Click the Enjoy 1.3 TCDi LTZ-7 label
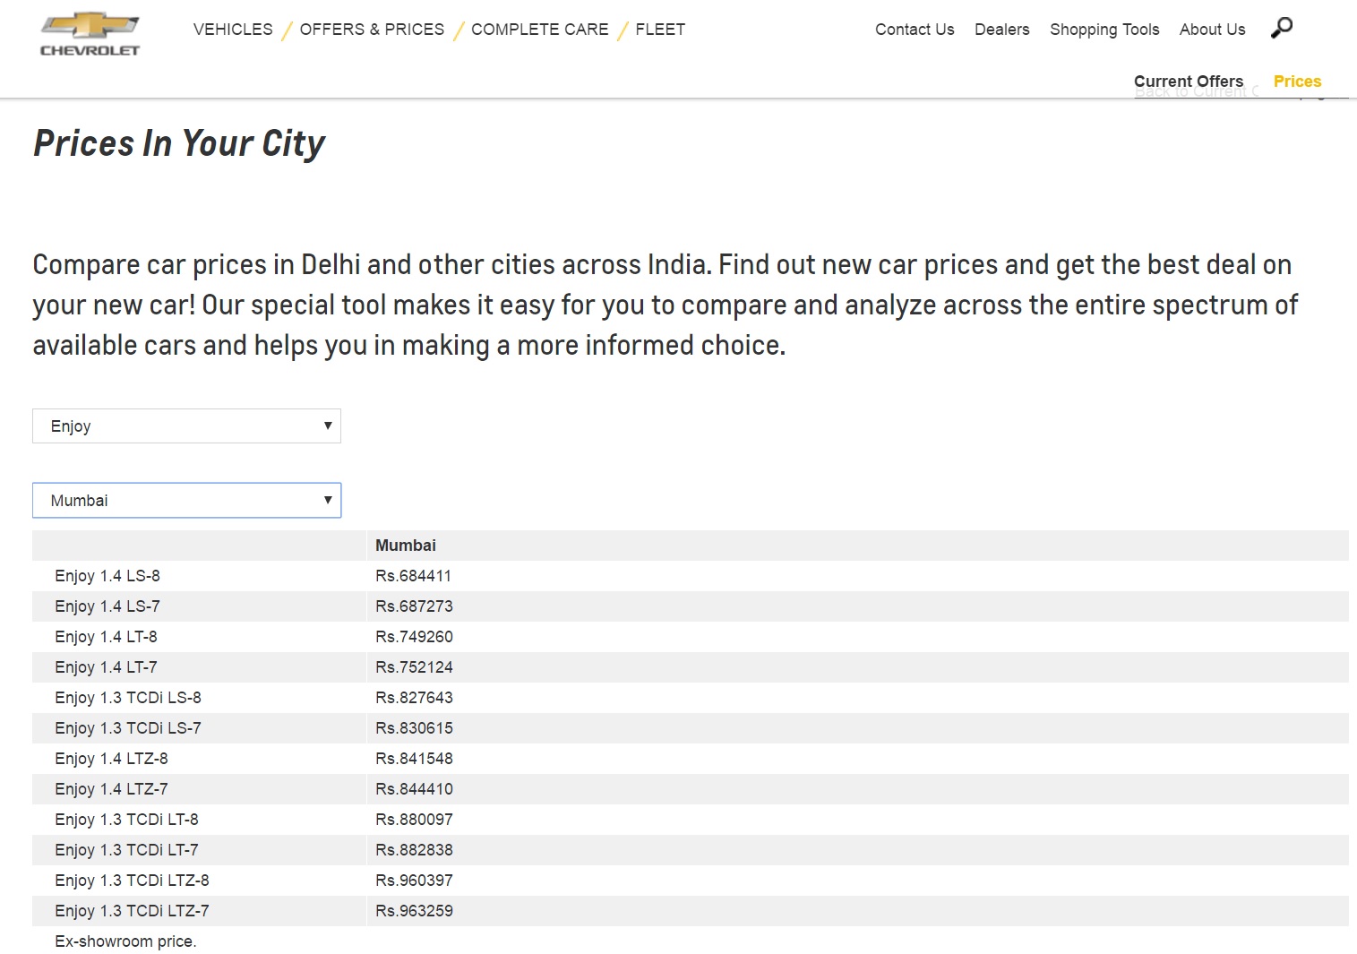 (132, 911)
